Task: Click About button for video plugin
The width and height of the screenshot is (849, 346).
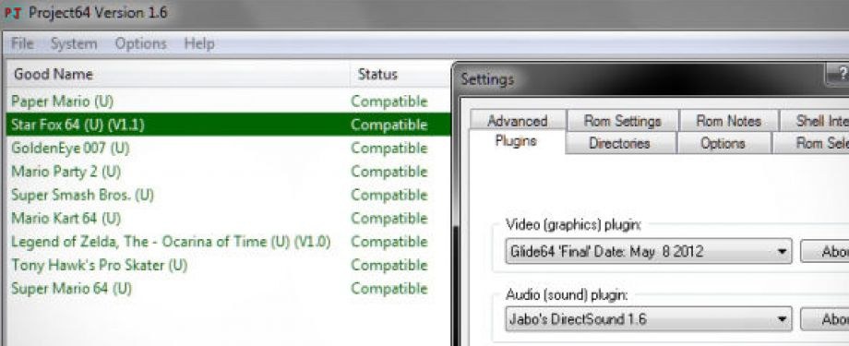Action: [825, 251]
